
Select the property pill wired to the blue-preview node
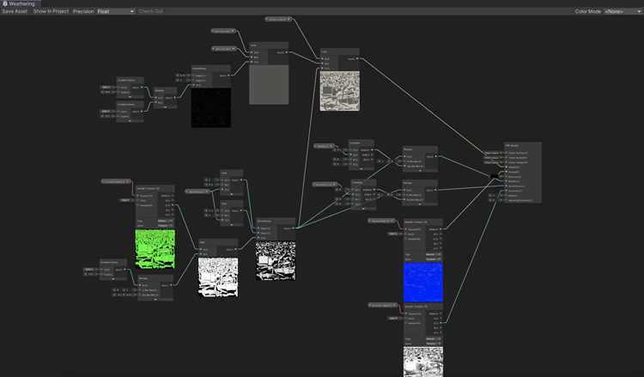tap(382, 221)
